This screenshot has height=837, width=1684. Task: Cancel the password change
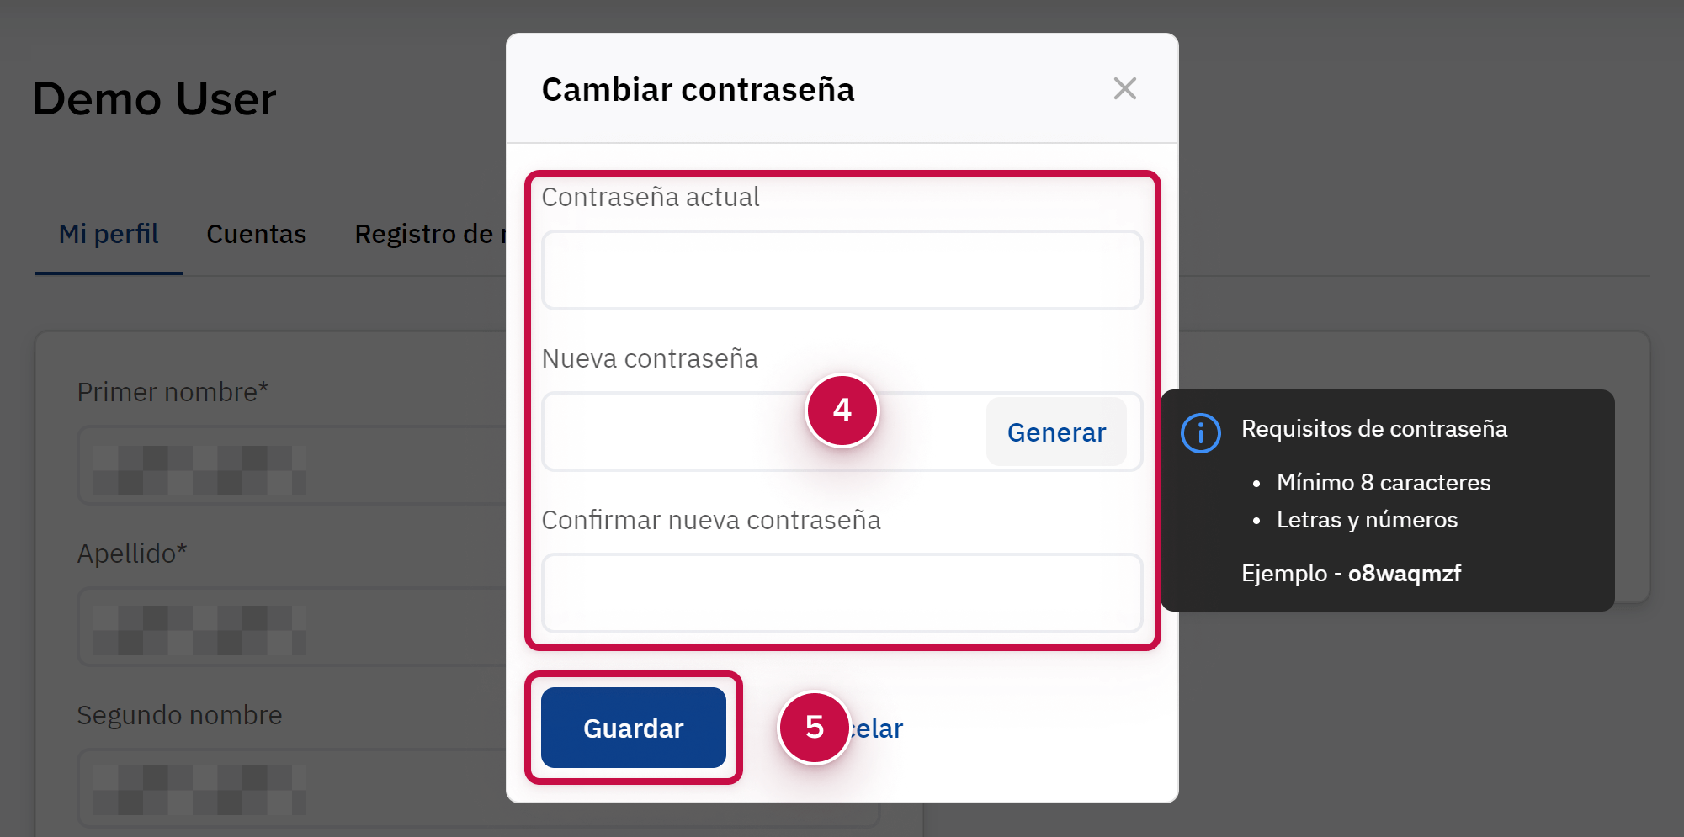click(x=879, y=728)
